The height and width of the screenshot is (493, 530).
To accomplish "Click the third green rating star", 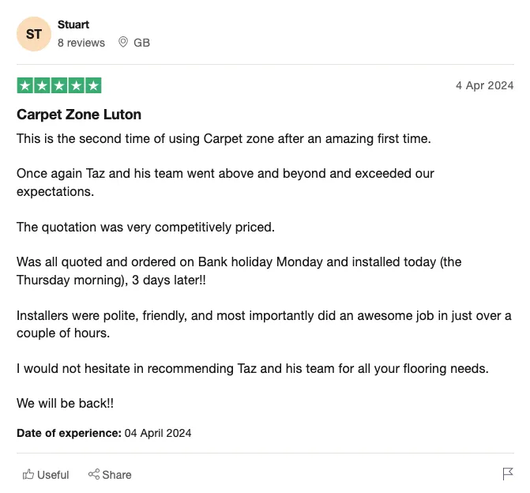I will pyautogui.click(x=59, y=85).
